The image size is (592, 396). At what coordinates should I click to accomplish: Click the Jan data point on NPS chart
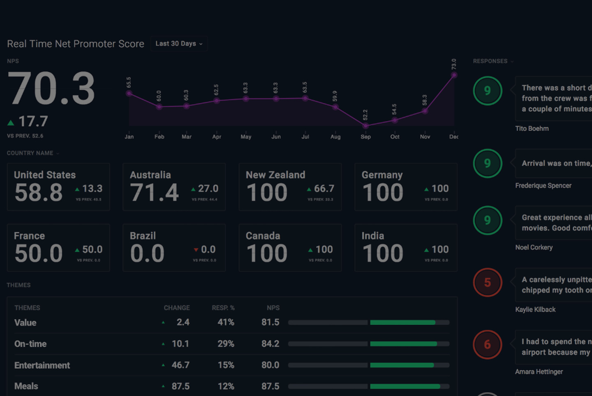[129, 94]
